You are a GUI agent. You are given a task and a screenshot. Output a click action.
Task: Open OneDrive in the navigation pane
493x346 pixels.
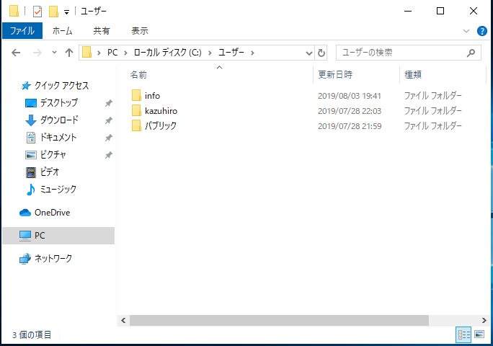(52, 213)
